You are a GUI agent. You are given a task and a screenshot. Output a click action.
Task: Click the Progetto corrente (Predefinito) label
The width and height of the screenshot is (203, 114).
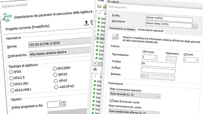[28, 28]
